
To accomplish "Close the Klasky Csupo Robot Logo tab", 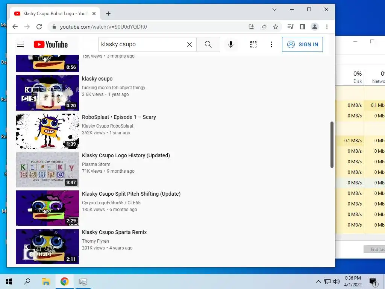I will (x=94, y=14).
